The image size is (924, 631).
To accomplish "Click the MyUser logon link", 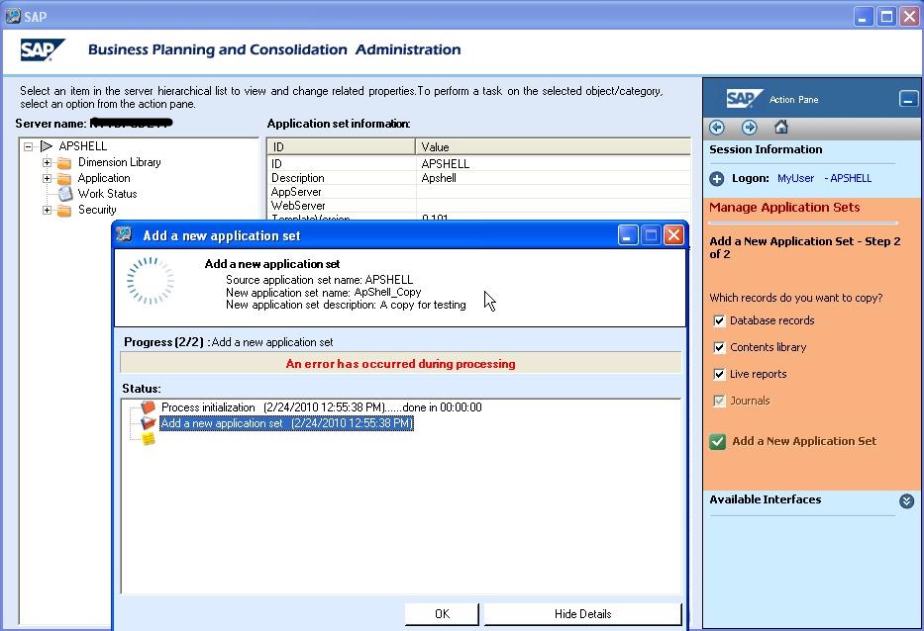I will coord(795,178).
